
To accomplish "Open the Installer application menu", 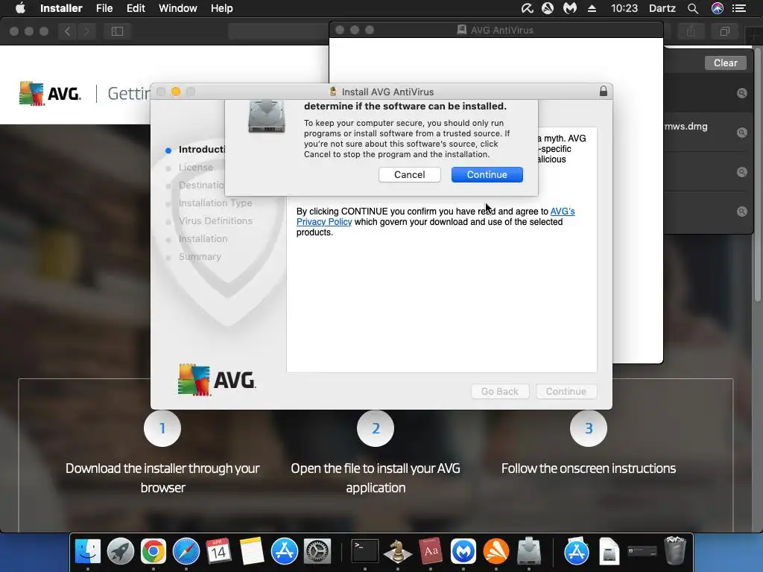I will [61, 8].
